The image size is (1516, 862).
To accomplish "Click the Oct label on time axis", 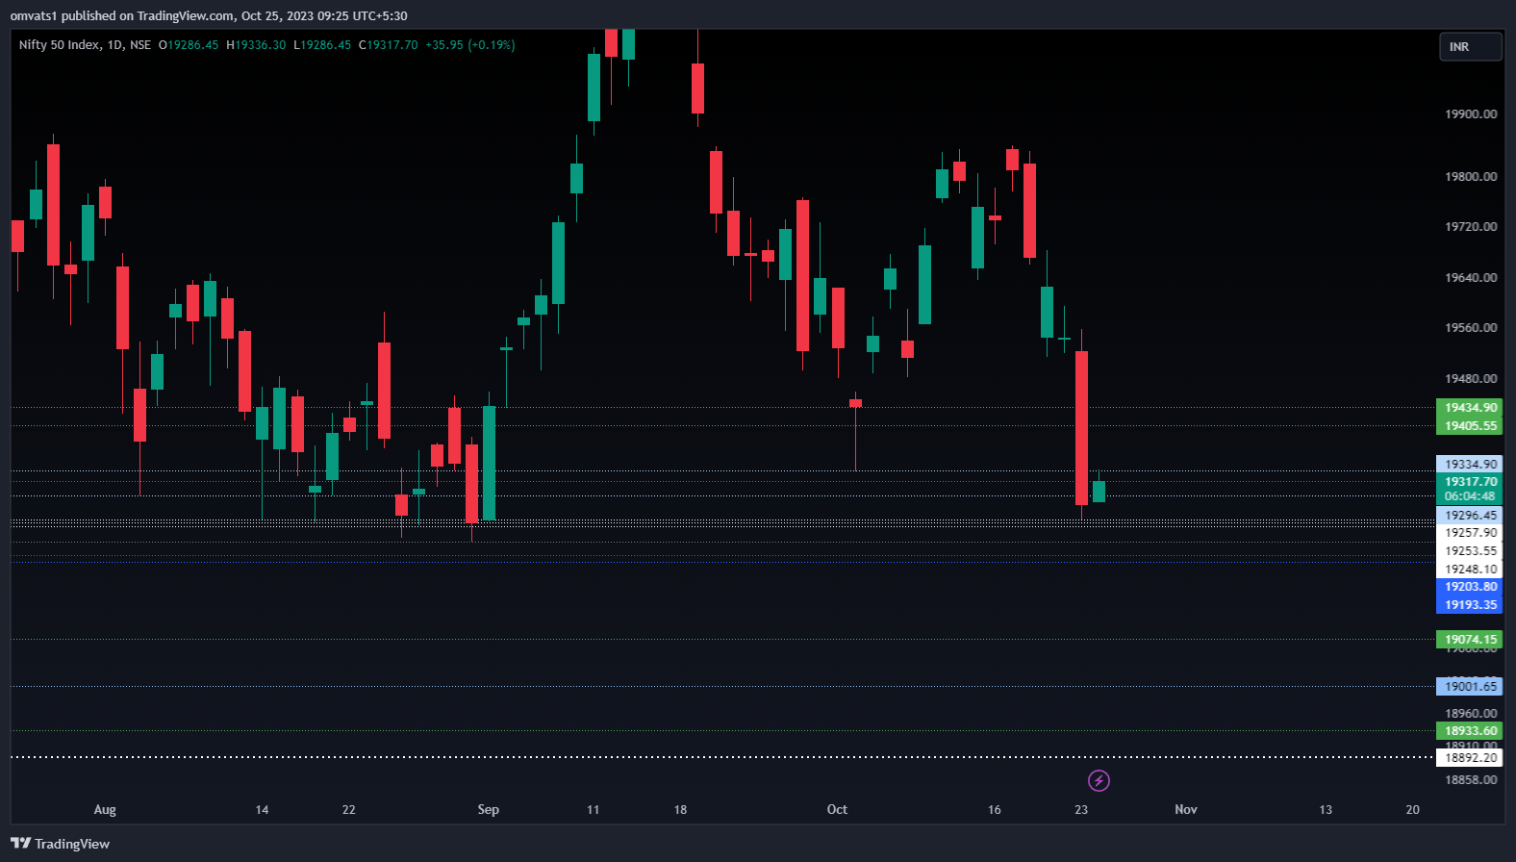I will tap(837, 810).
